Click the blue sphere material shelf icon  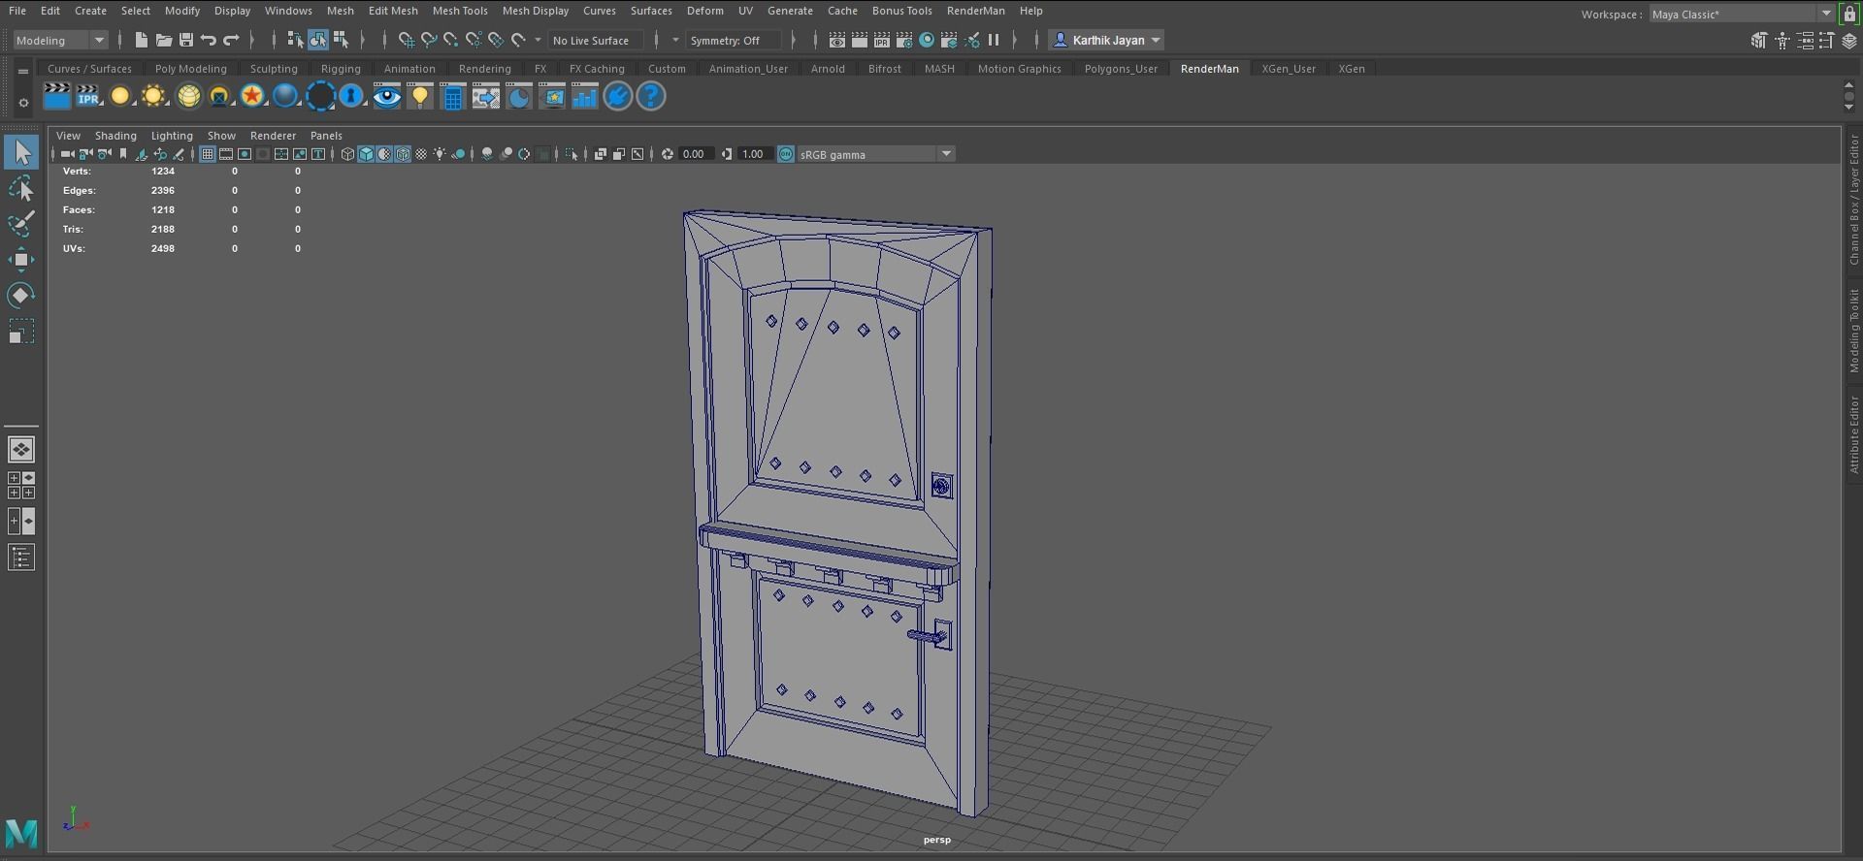285,96
